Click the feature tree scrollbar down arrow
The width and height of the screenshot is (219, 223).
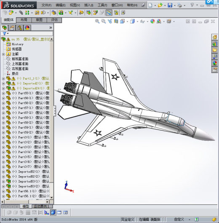[x=51, y=197]
